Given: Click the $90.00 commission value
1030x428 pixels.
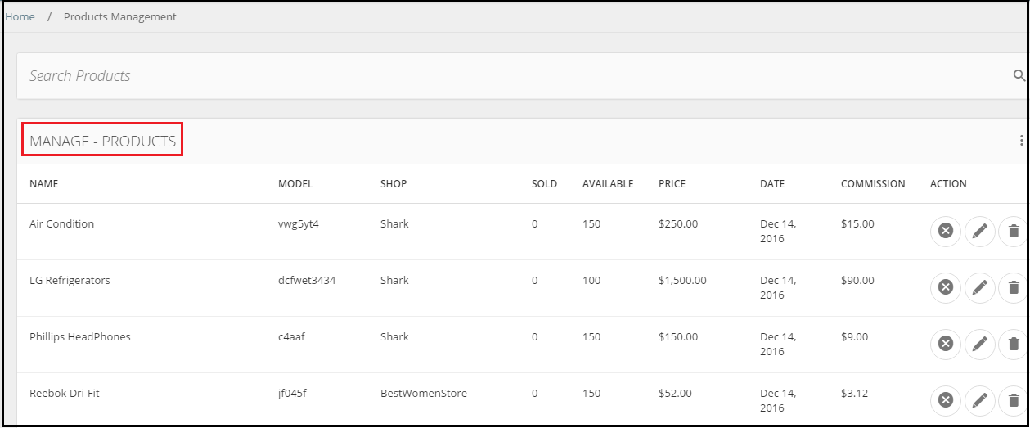Looking at the screenshot, I should pos(857,281).
